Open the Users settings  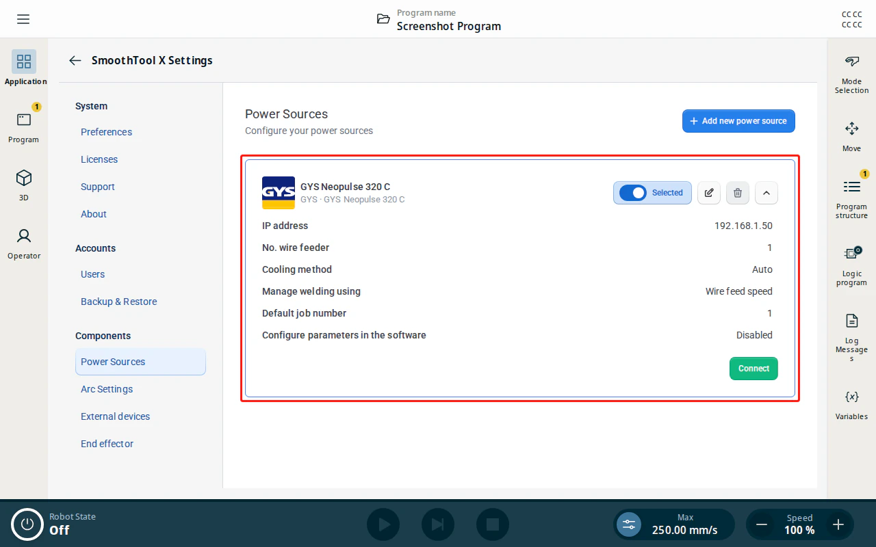pos(92,274)
